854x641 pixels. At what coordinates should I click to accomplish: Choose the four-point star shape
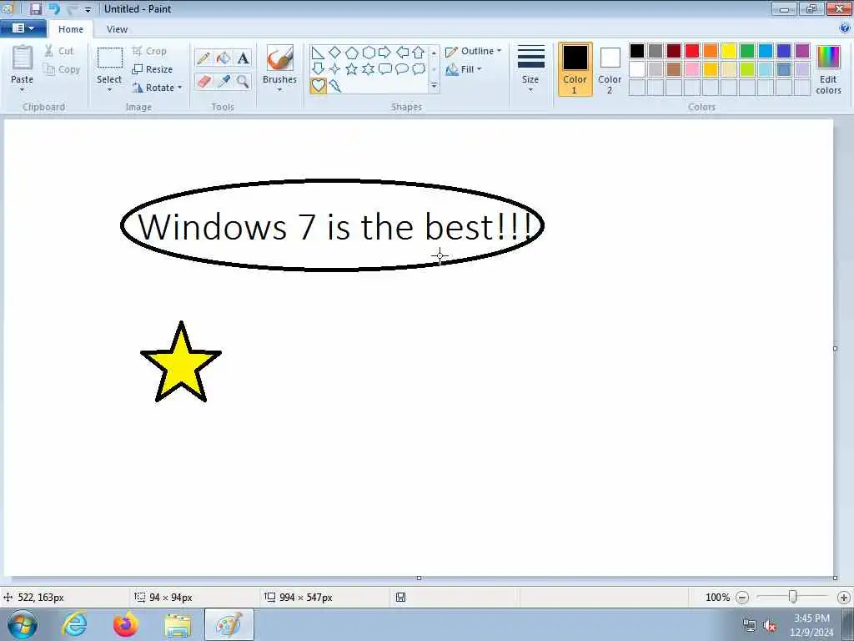click(x=335, y=69)
